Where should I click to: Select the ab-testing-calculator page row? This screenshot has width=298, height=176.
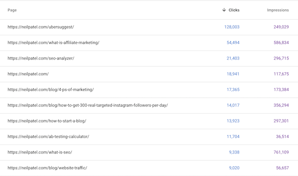tap(149, 137)
